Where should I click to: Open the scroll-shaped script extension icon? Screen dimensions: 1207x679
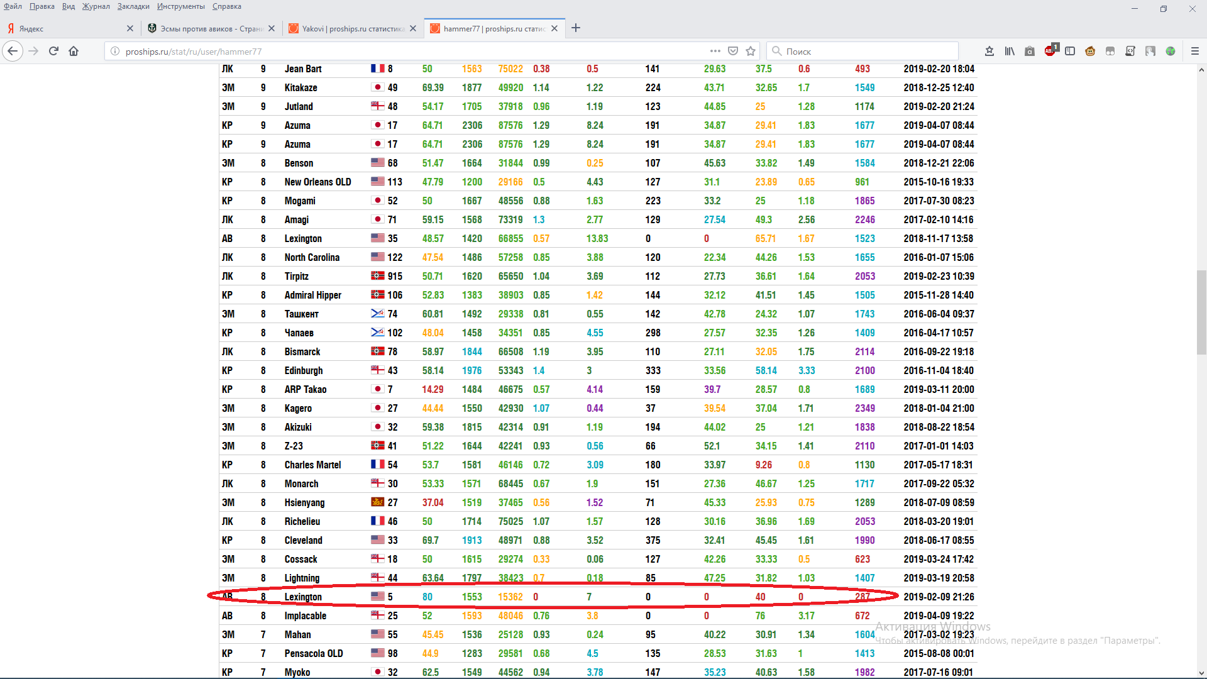click(x=1130, y=51)
